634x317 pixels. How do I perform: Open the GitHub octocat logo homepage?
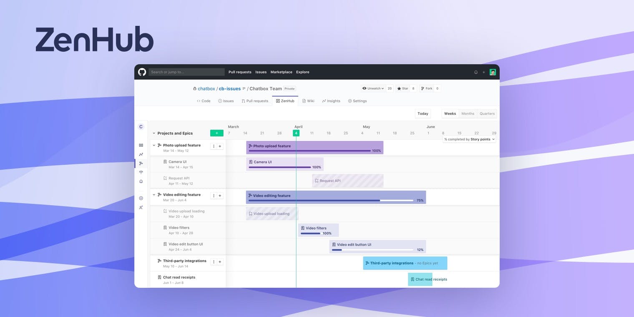click(x=142, y=72)
